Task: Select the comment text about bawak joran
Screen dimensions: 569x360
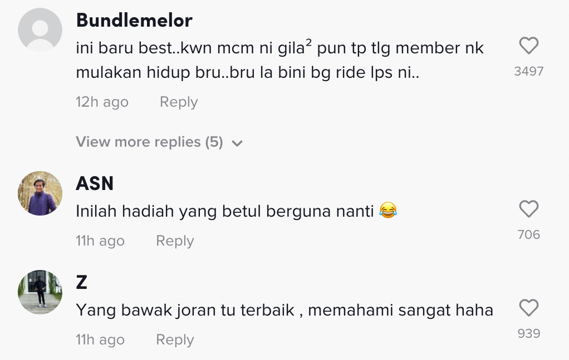Action: 284,310
